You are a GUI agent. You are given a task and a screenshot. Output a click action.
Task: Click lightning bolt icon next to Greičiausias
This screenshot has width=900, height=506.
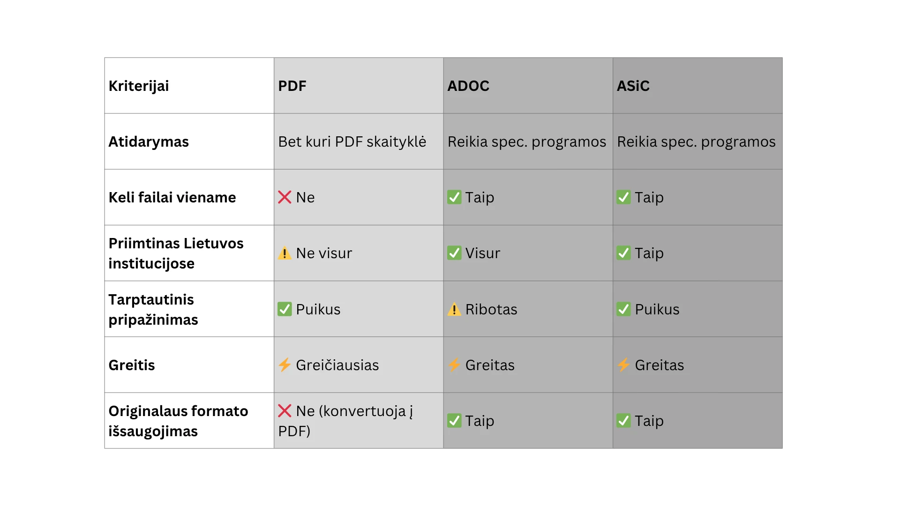(285, 365)
